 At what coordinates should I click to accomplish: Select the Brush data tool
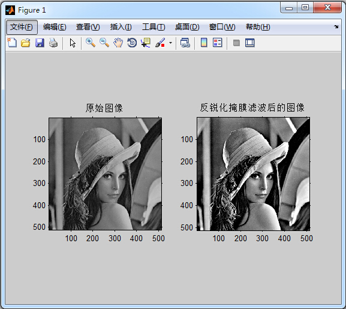[160, 43]
